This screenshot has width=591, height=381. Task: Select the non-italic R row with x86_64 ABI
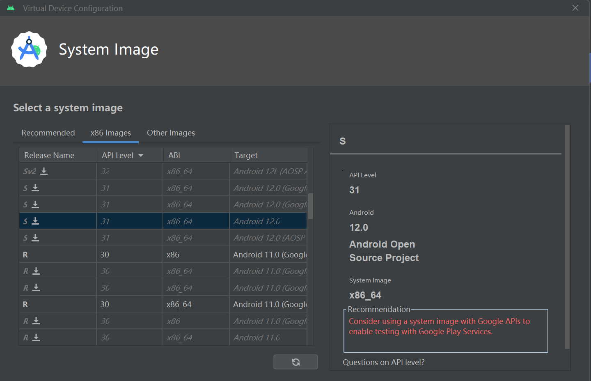(x=163, y=304)
